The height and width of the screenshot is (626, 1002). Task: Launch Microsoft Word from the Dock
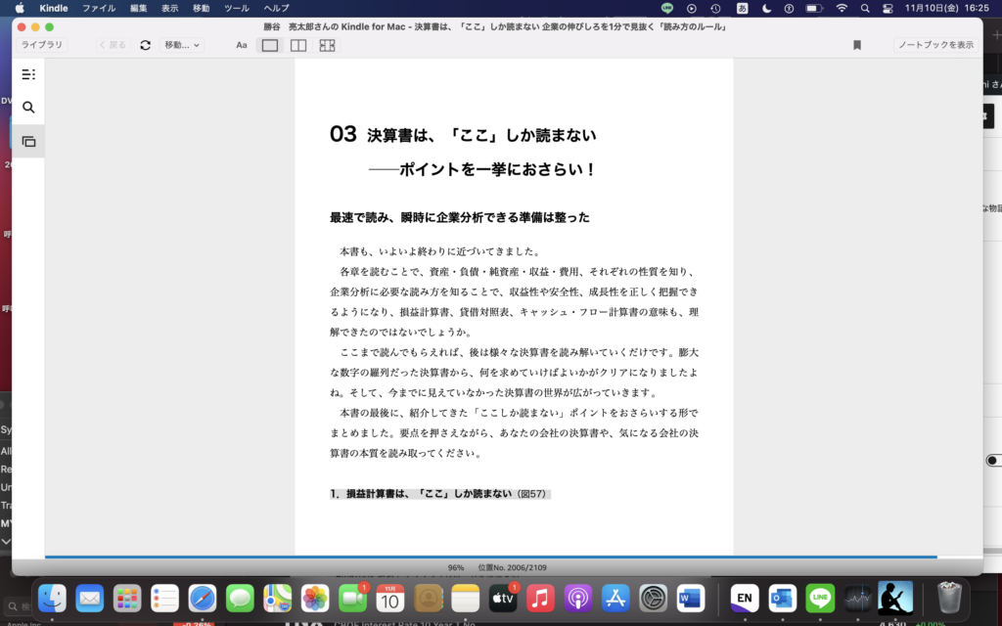[691, 597]
